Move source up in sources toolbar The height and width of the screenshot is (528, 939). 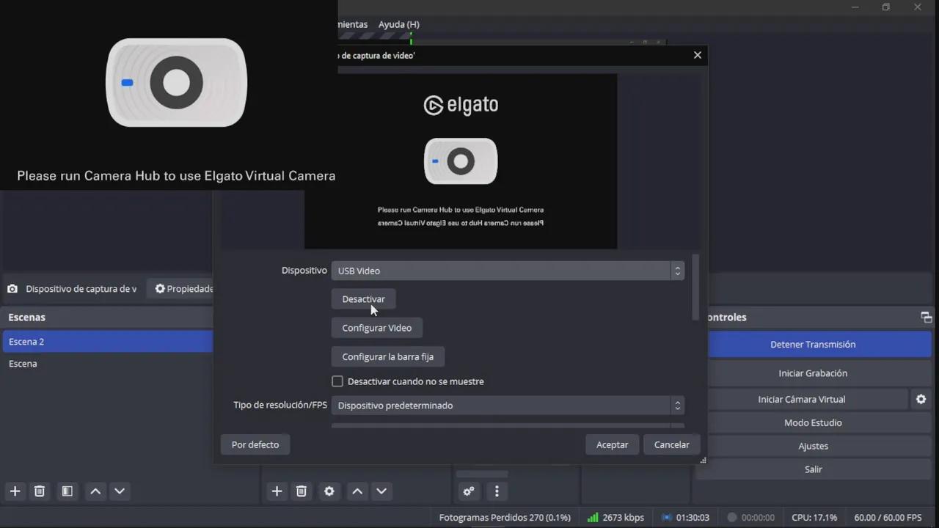point(357,491)
